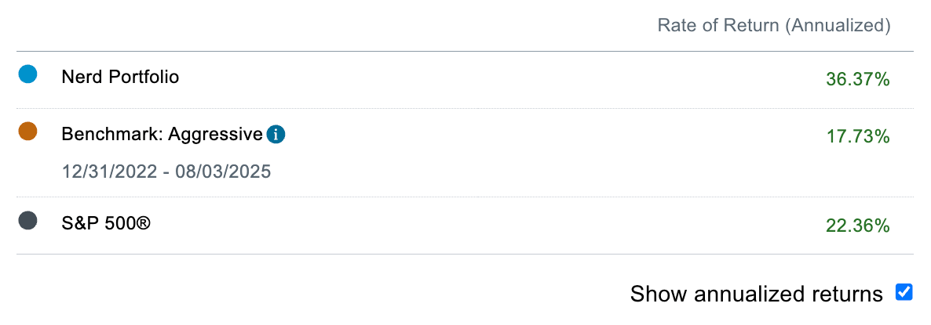Click the blue Nerd Portfolio legend dot
Viewport: 931px width, 325px height.
point(27,74)
